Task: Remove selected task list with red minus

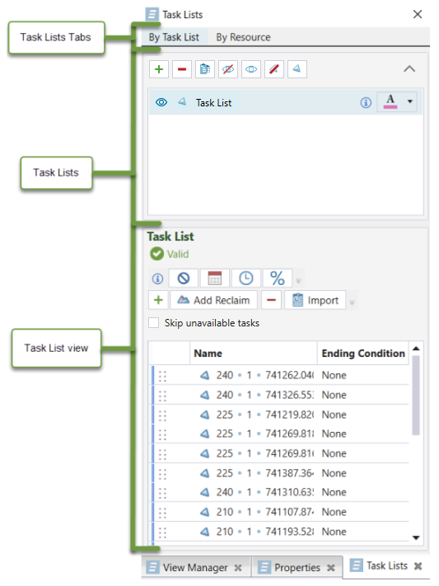Action: pyautogui.click(x=182, y=69)
